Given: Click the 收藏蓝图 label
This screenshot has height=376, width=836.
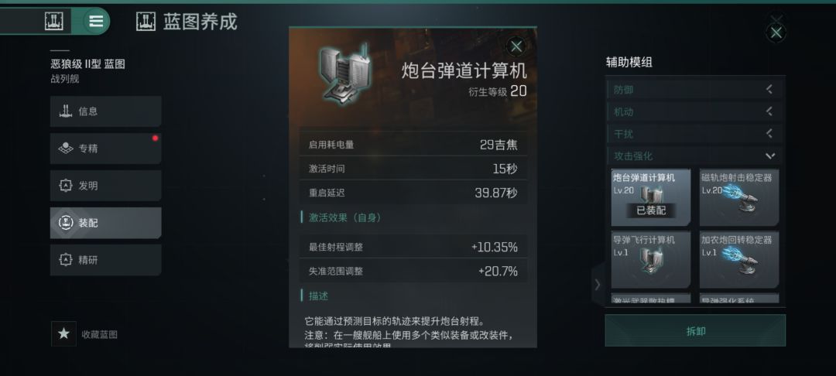Looking at the screenshot, I should 100,334.
